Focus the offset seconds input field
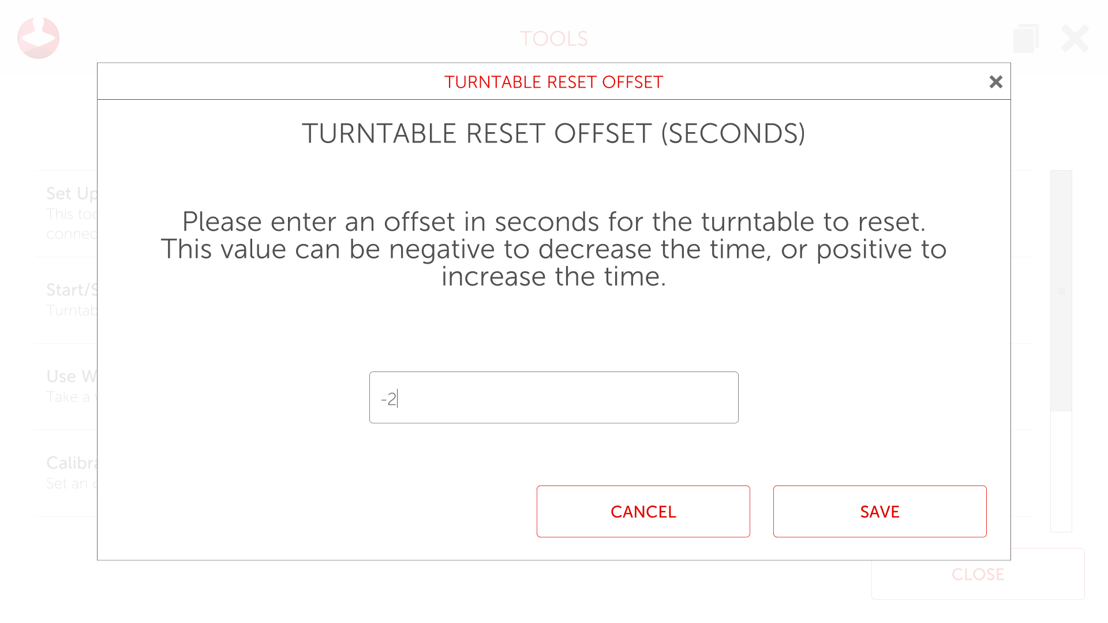Image resolution: width=1108 pixels, height=623 pixels. click(x=553, y=397)
